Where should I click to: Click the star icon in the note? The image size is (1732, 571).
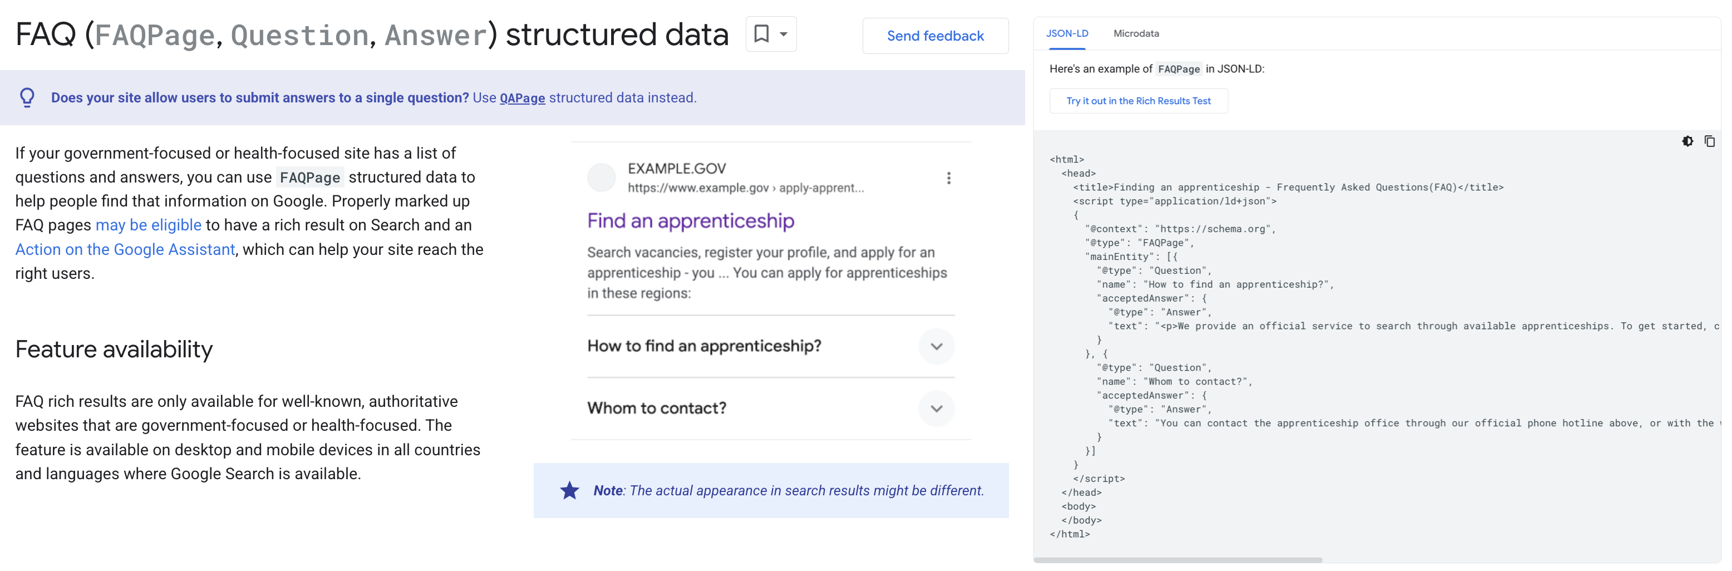[569, 490]
